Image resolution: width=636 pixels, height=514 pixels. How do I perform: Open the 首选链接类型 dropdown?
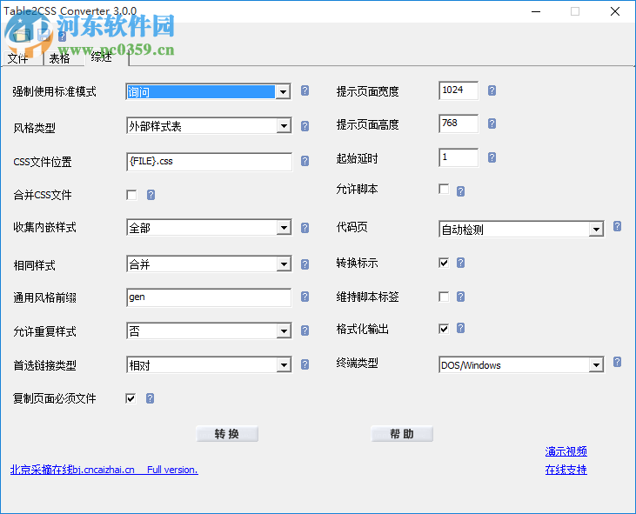[284, 364]
